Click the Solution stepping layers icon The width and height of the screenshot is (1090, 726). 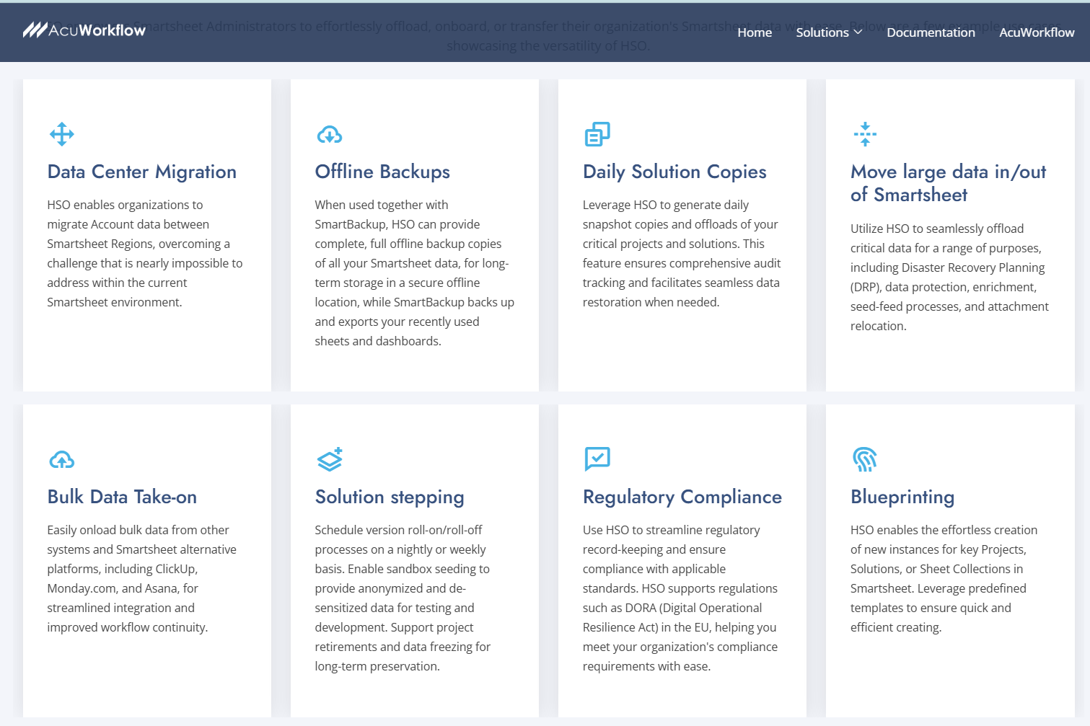(x=330, y=459)
